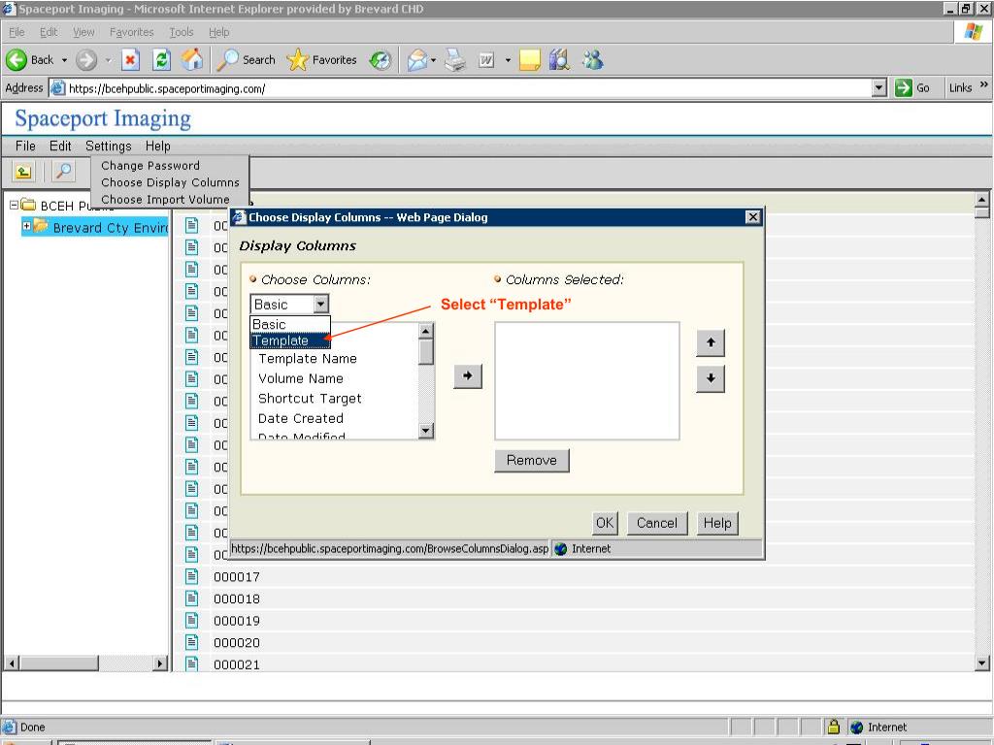Open Internet Explorer's Favorites menu
The width and height of the screenshot is (994, 745).
pyautogui.click(x=132, y=32)
